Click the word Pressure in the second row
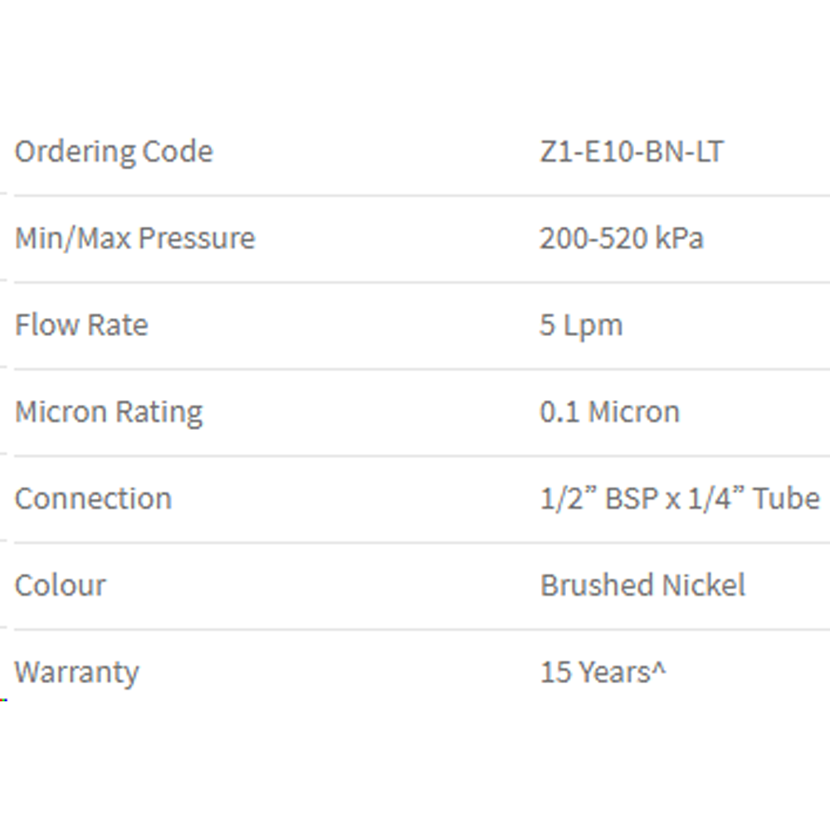830x830 pixels. tap(197, 238)
